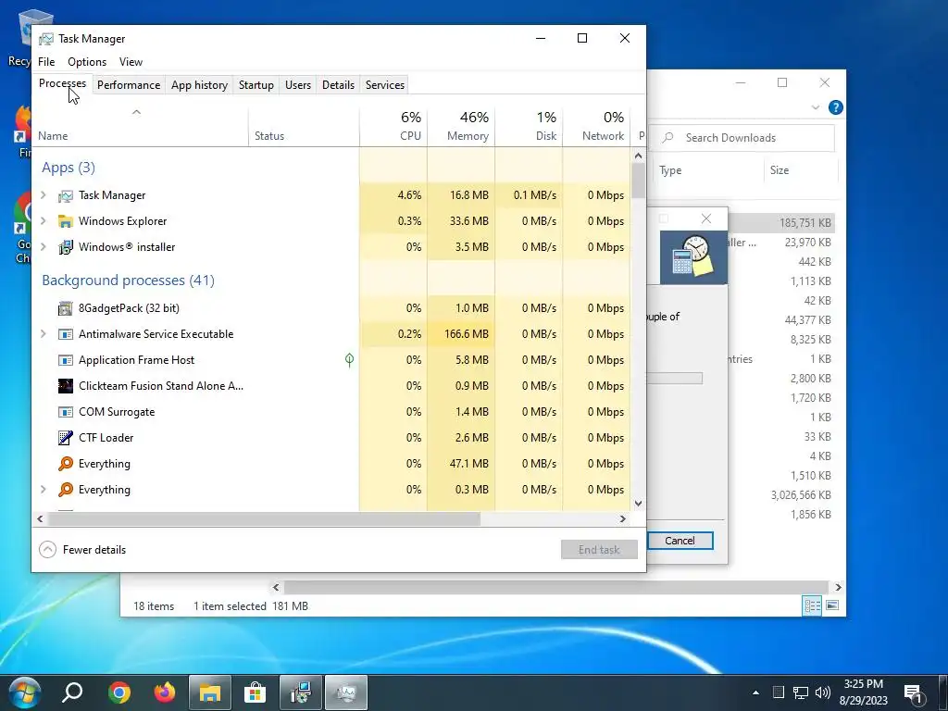Viewport: 948px width, 711px height.
Task: Switch to the Services tab
Action: [385, 85]
